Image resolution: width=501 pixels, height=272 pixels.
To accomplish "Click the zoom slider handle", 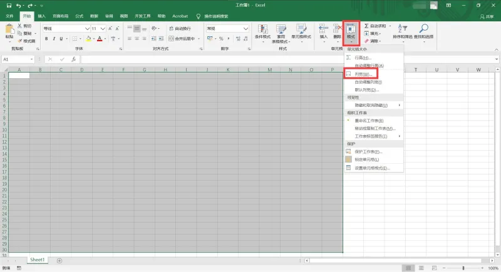I will point(463,268).
